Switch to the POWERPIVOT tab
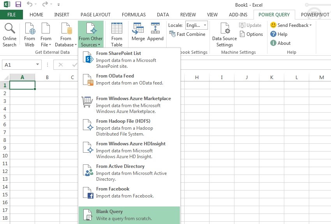The height and width of the screenshot is (224, 331). [315, 14]
